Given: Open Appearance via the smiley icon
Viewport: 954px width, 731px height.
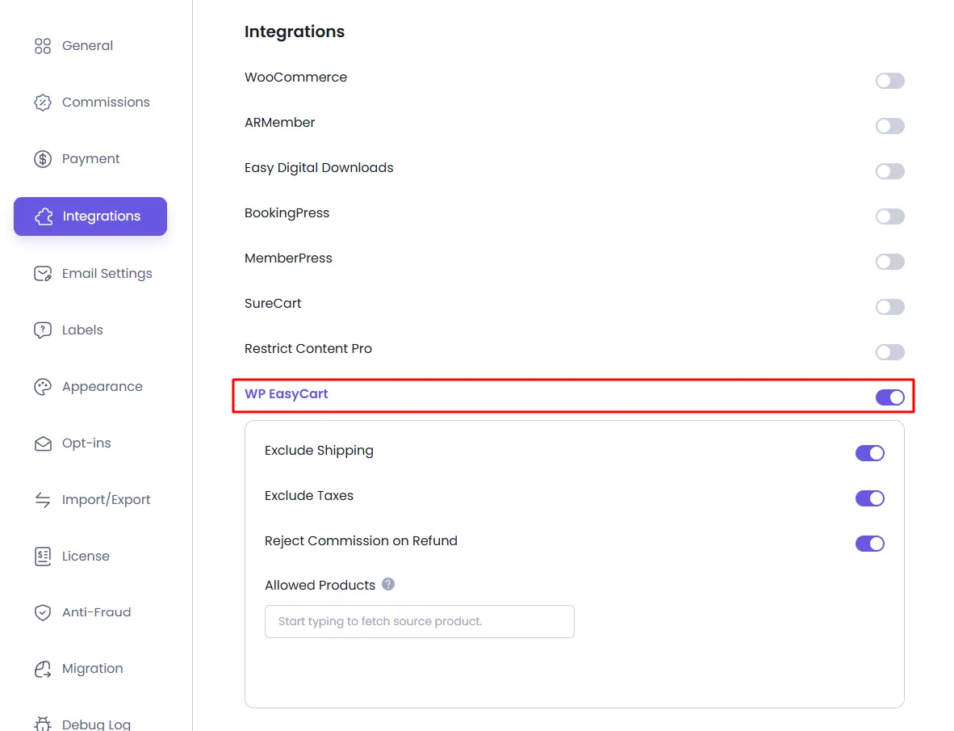Looking at the screenshot, I should pyautogui.click(x=42, y=386).
